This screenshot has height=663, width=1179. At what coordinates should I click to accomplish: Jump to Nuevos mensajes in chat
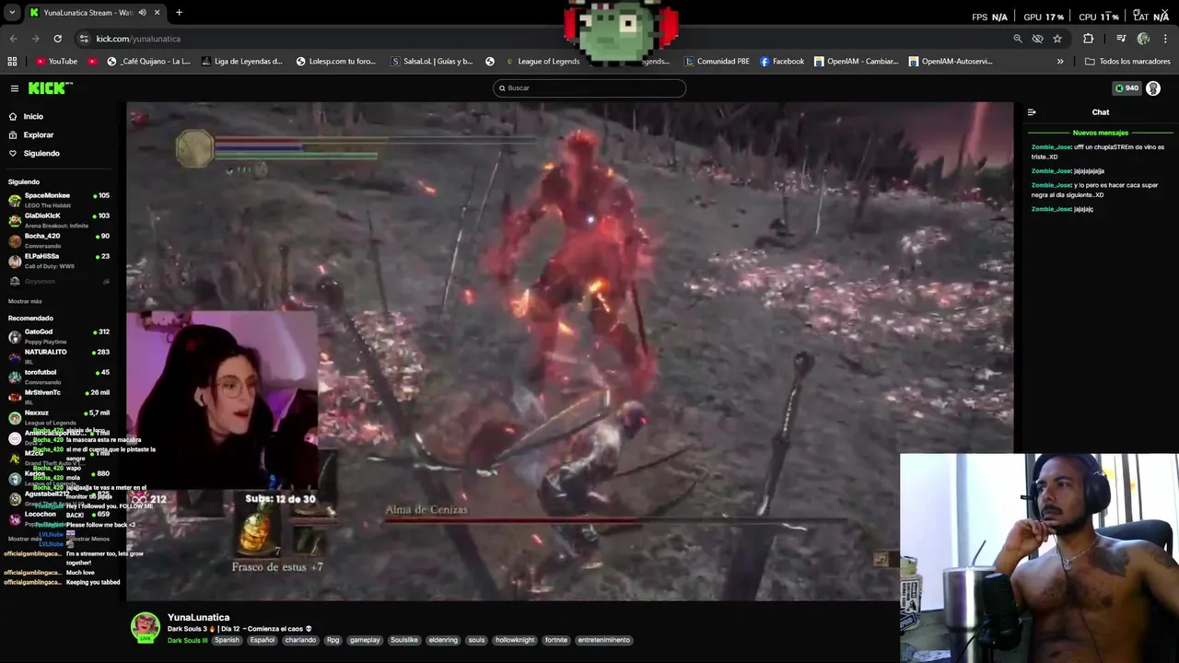coord(1100,133)
